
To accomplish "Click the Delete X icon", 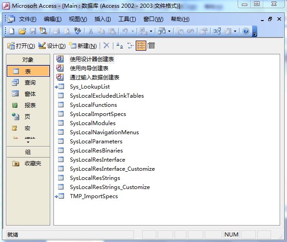I will [x=106, y=45].
